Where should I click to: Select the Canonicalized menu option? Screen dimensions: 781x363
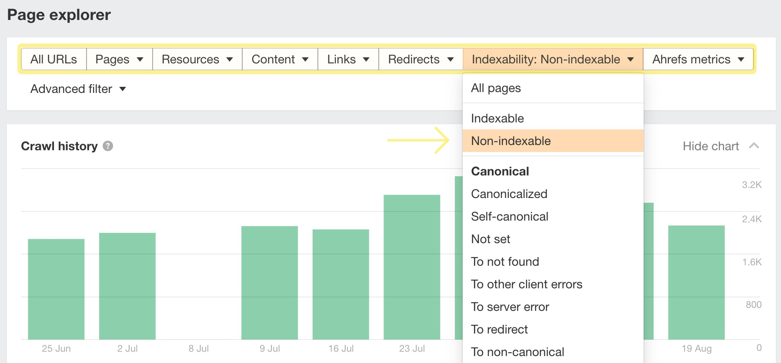pyautogui.click(x=509, y=194)
